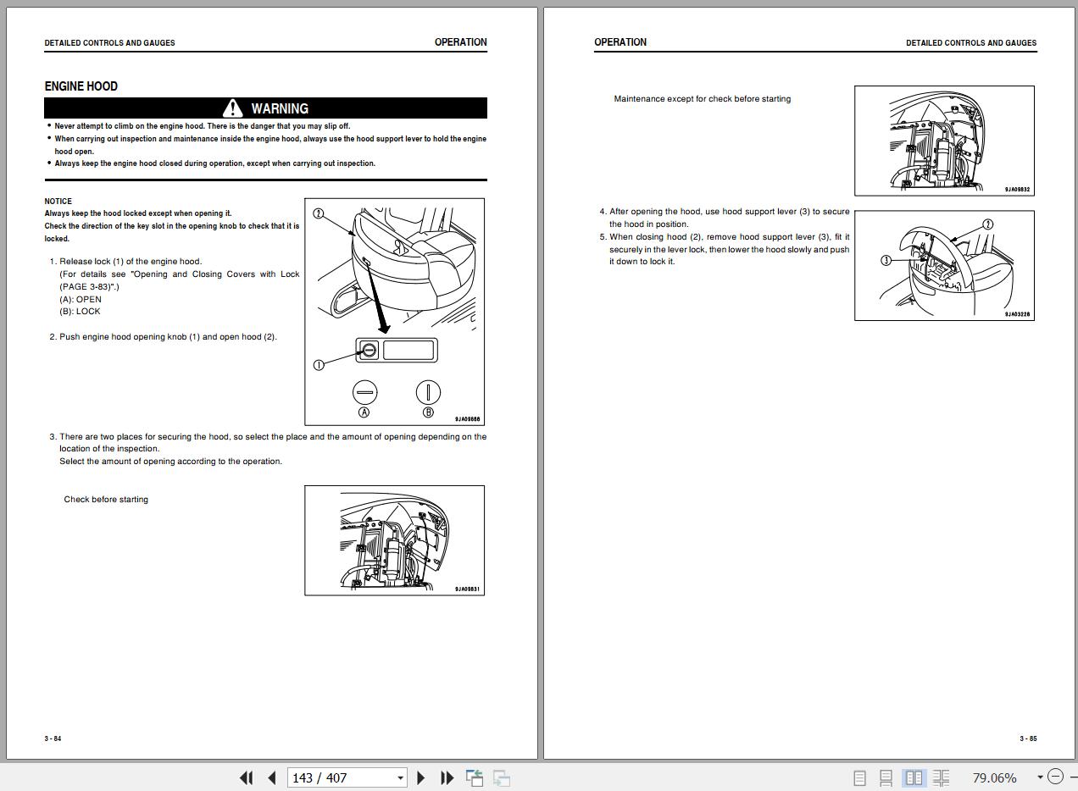This screenshot has width=1078, height=791.
Task: Click the WARNING banner
Action: coord(265,108)
